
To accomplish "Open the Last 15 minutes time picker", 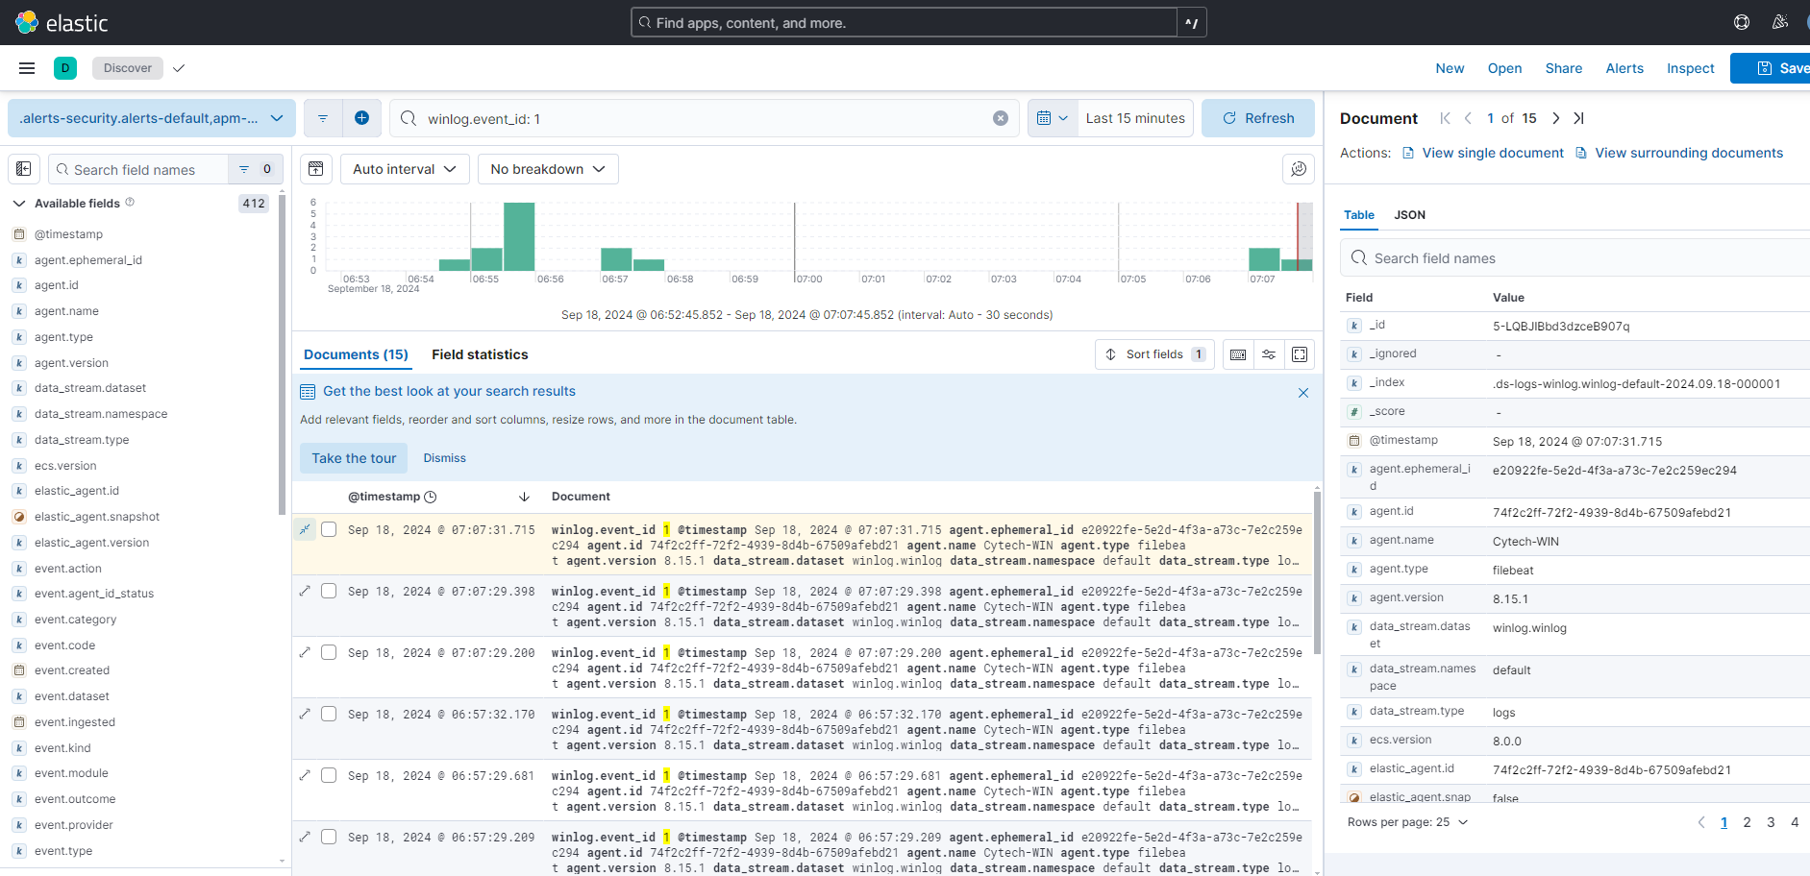I will tap(1135, 118).
